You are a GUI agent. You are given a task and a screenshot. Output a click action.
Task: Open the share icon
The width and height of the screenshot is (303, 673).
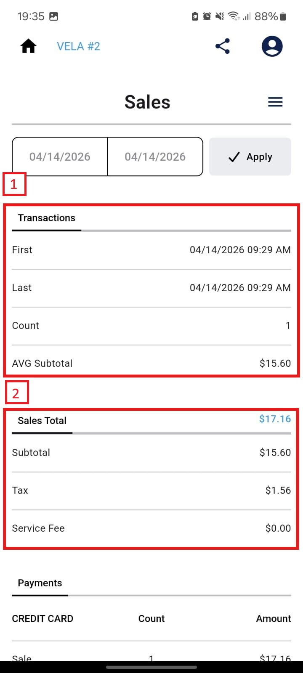click(x=223, y=46)
